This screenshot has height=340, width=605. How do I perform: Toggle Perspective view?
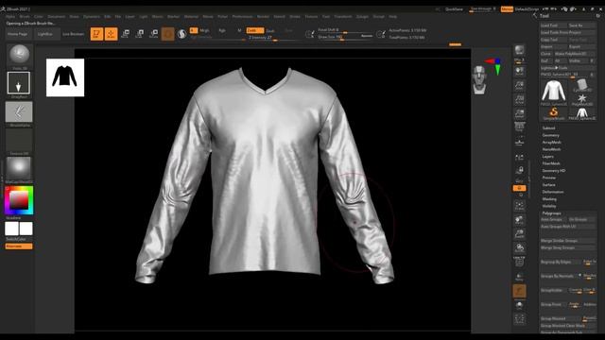point(519,128)
